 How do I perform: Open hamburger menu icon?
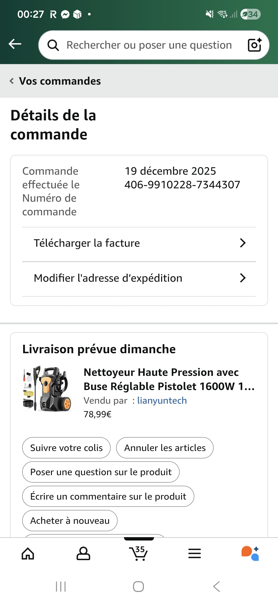(x=194, y=554)
